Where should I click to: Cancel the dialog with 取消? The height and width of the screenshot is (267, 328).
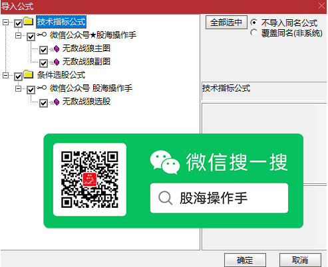coord(300,260)
